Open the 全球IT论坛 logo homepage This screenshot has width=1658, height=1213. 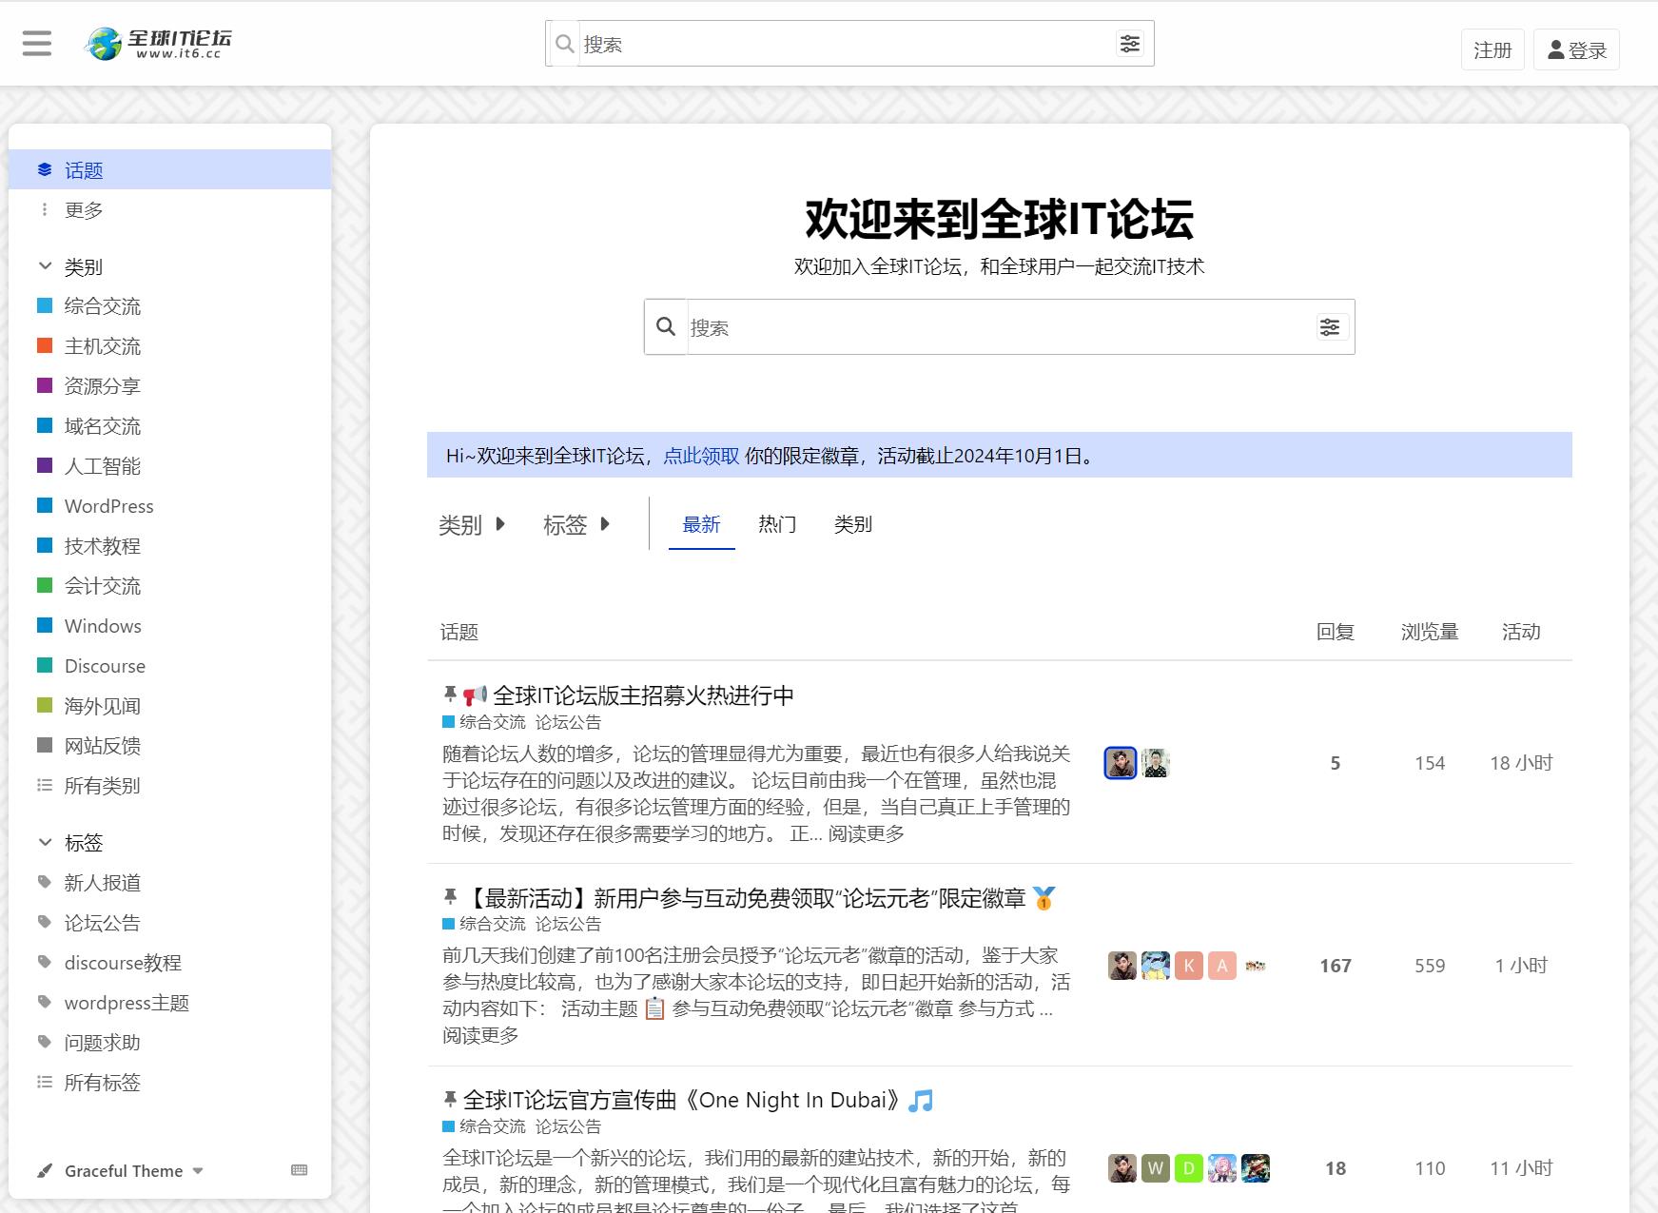point(158,44)
